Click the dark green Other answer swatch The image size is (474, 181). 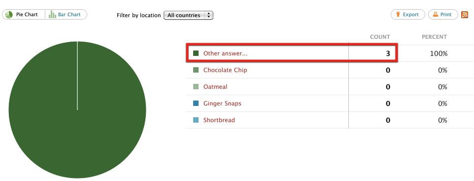point(196,53)
